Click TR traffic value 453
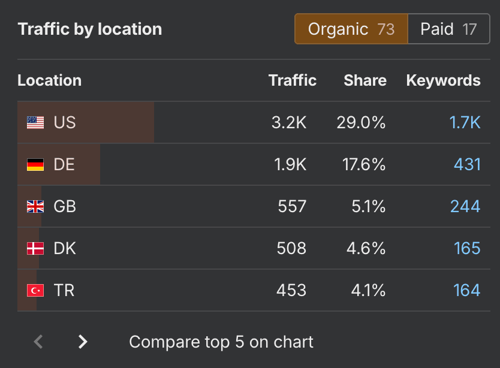Viewport: 500px width, 368px height. [x=291, y=291]
